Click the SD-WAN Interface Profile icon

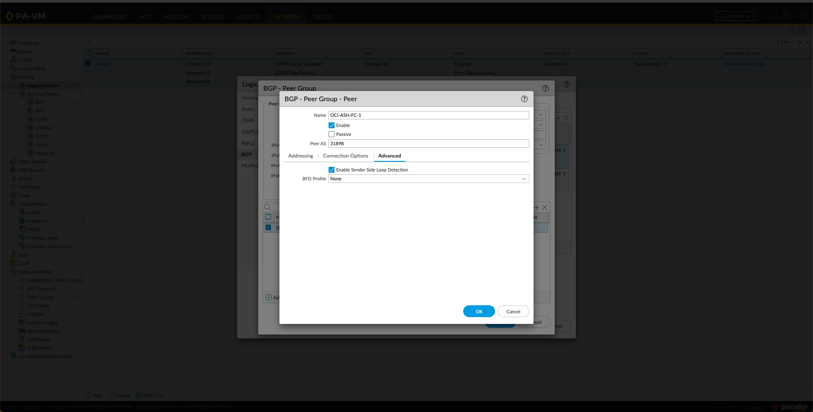pos(14,356)
